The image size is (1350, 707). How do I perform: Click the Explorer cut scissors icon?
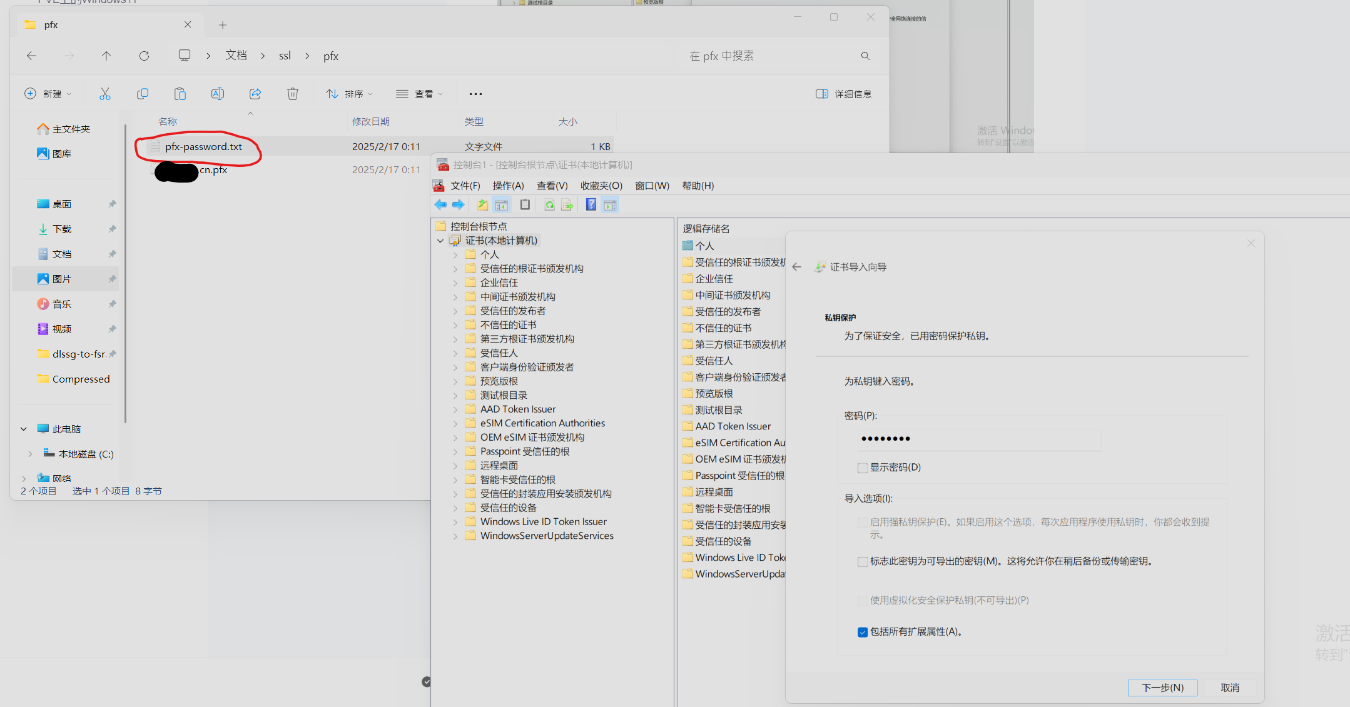point(104,94)
